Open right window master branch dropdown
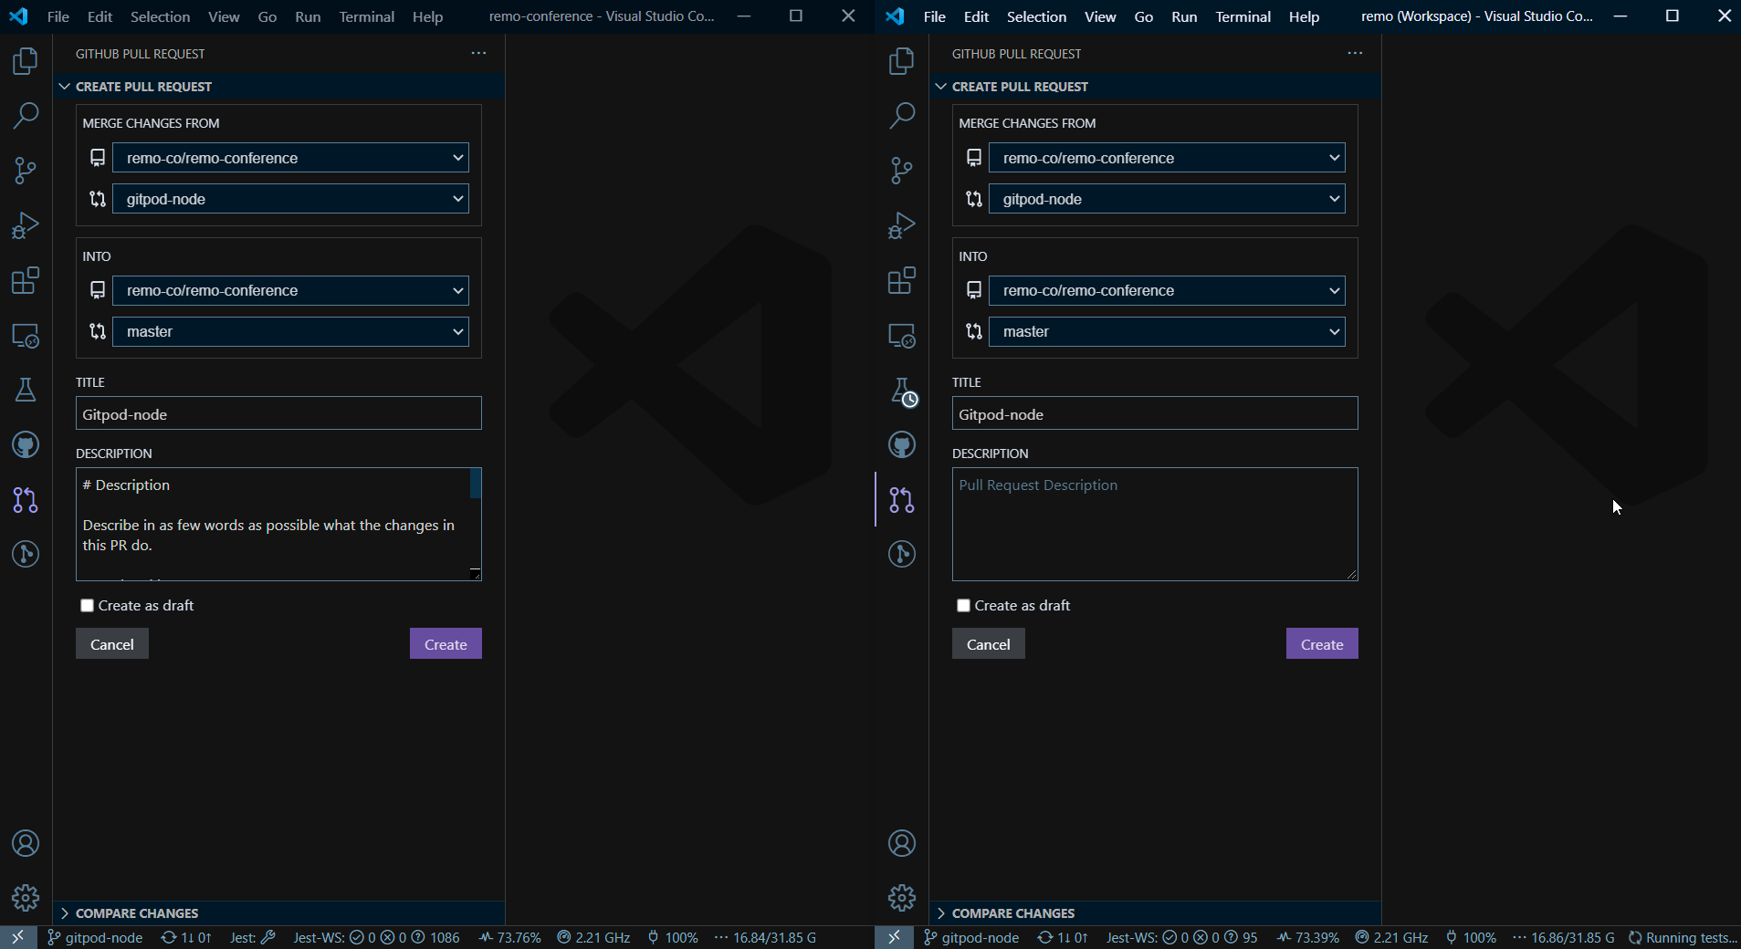Image resolution: width=1741 pixels, height=949 pixels. [1167, 331]
